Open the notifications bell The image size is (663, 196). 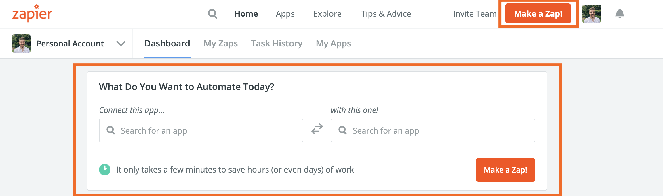[x=620, y=14]
